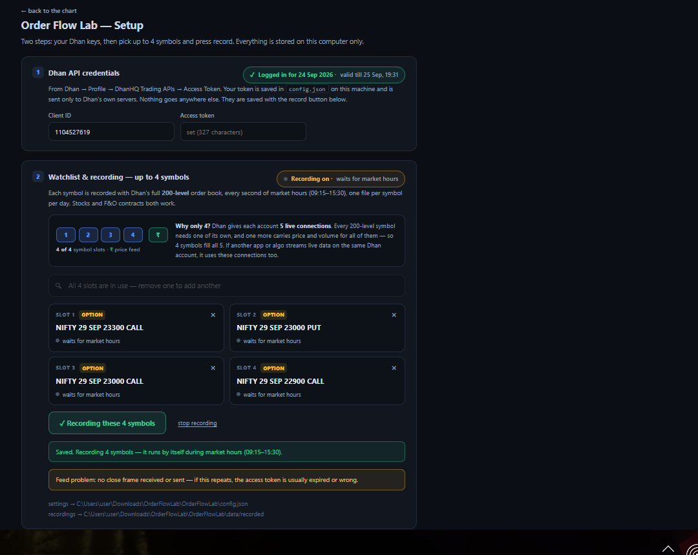Click the step 2 number badge

pos(38,176)
